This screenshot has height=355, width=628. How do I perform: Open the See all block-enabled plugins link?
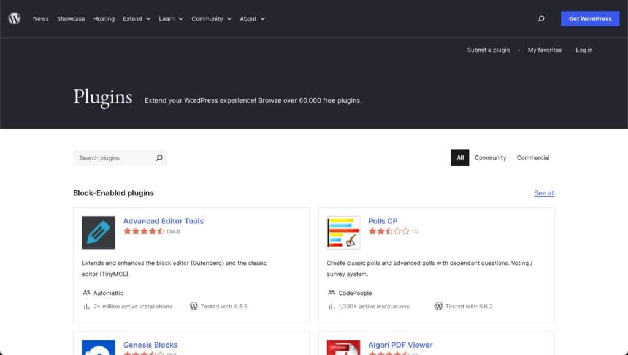pos(544,193)
